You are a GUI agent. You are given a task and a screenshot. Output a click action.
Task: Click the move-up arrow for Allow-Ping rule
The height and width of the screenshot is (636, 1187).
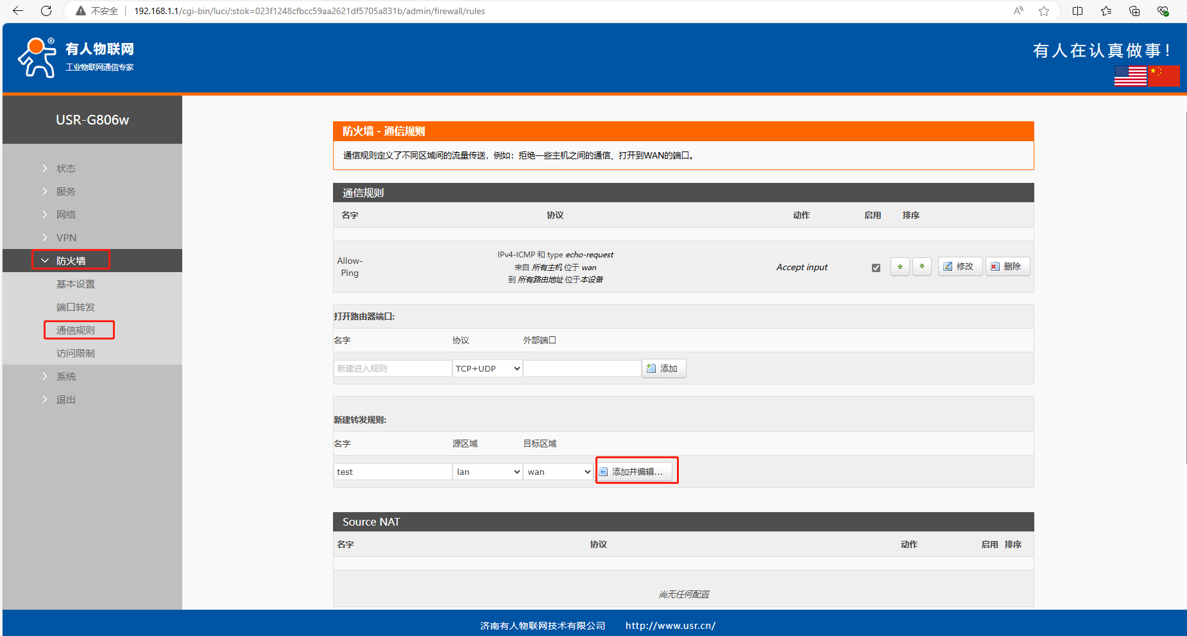900,267
